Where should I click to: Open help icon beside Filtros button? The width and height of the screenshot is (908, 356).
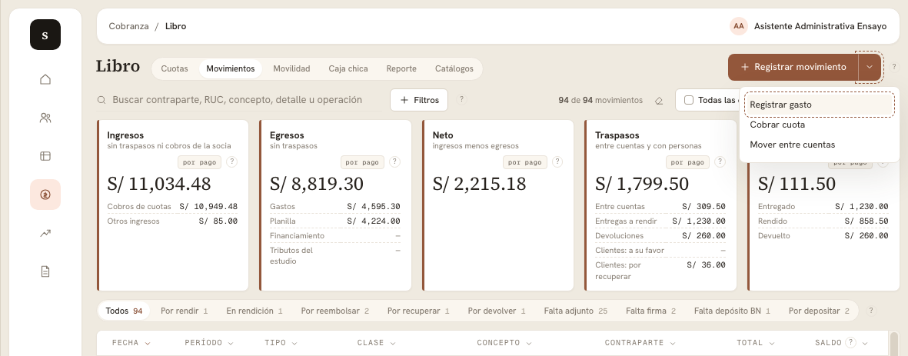tap(461, 99)
